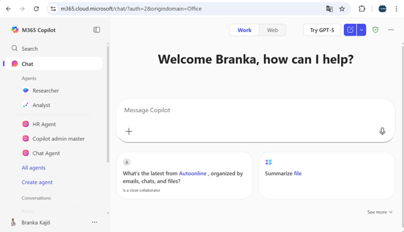Collapse the sidebar with panel toggle icon
Image resolution: width=404 pixels, height=232 pixels.
97,30
